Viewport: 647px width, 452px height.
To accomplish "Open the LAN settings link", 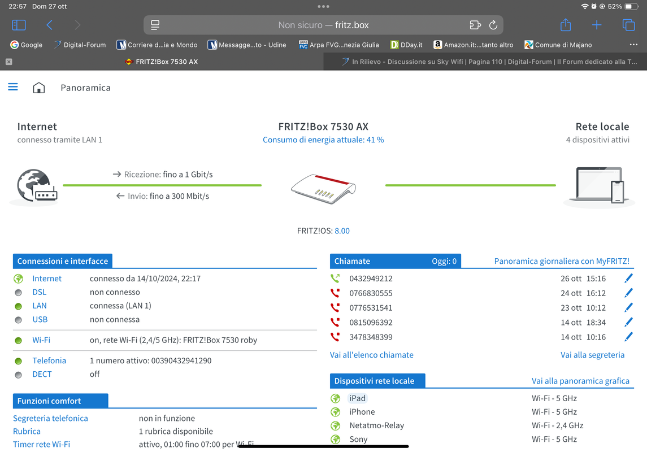I will [40, 306].
